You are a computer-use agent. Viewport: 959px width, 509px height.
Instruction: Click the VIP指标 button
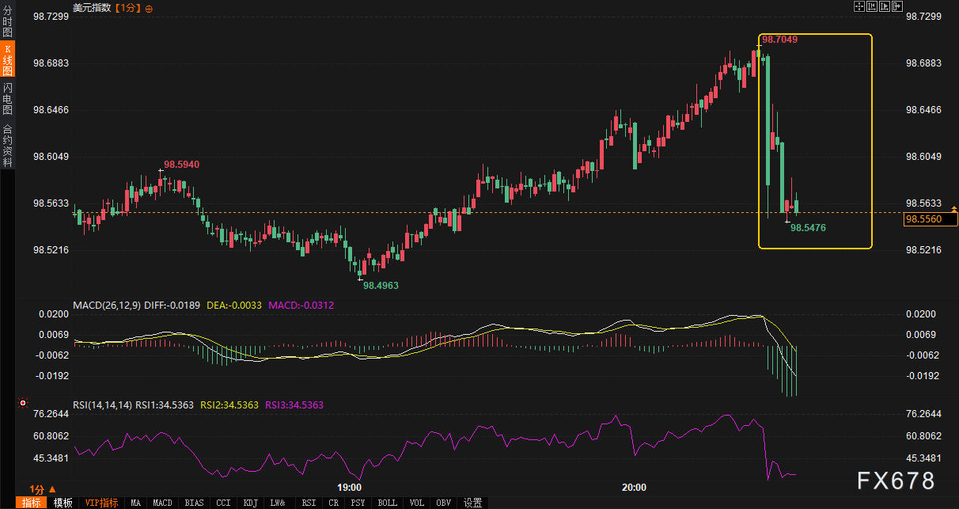101,503
